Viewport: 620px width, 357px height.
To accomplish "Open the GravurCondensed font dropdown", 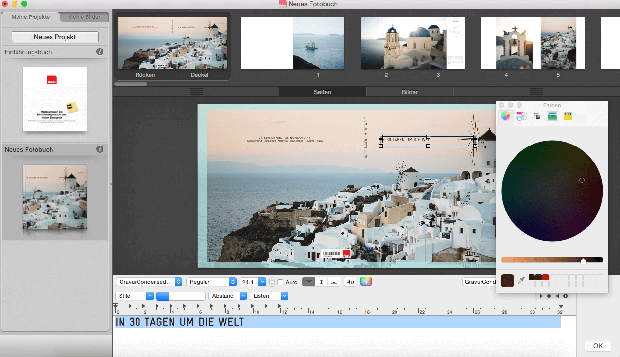I will tap(149, 282).
